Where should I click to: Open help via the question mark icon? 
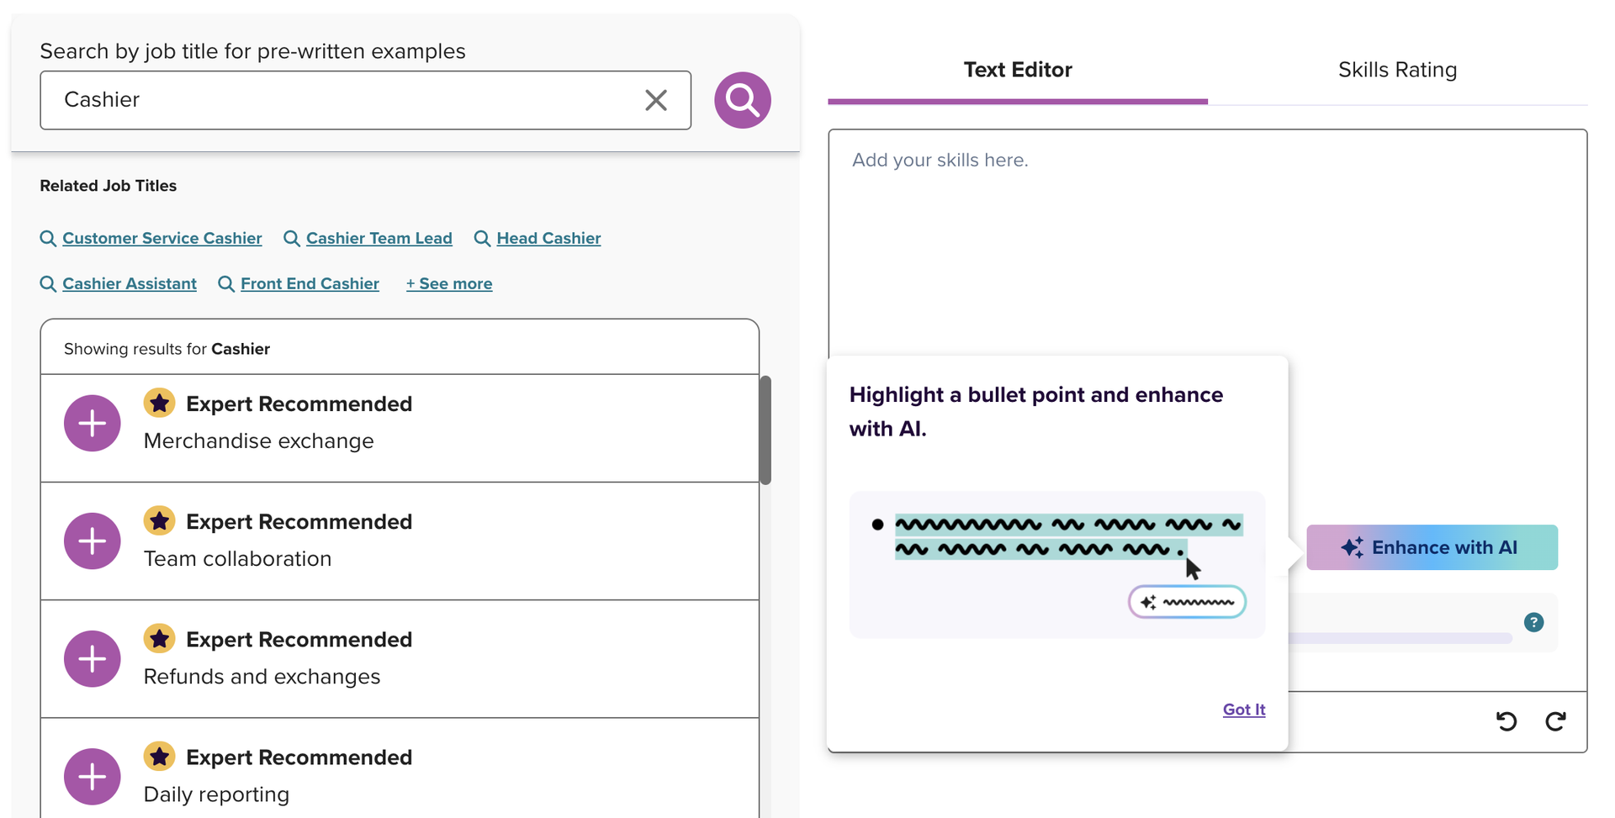pyautogui.click(x=1534, y=622)
